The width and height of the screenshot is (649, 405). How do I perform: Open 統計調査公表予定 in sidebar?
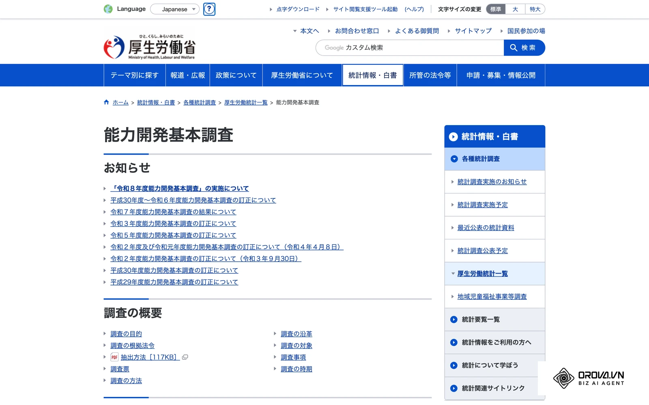[483, 251]
